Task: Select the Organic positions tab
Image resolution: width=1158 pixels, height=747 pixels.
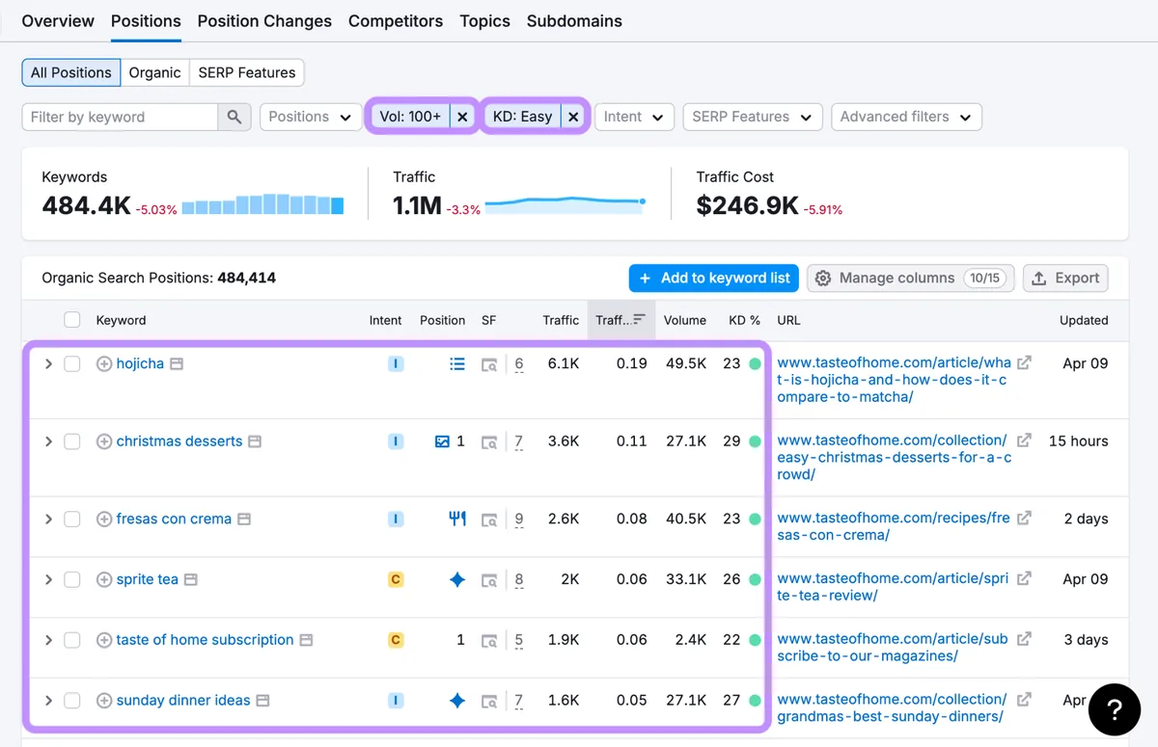Action: (154, 72)
